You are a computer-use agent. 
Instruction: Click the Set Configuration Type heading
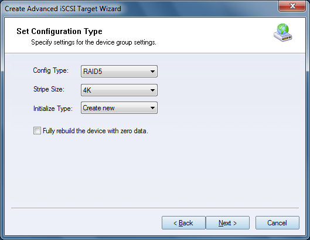59,31
